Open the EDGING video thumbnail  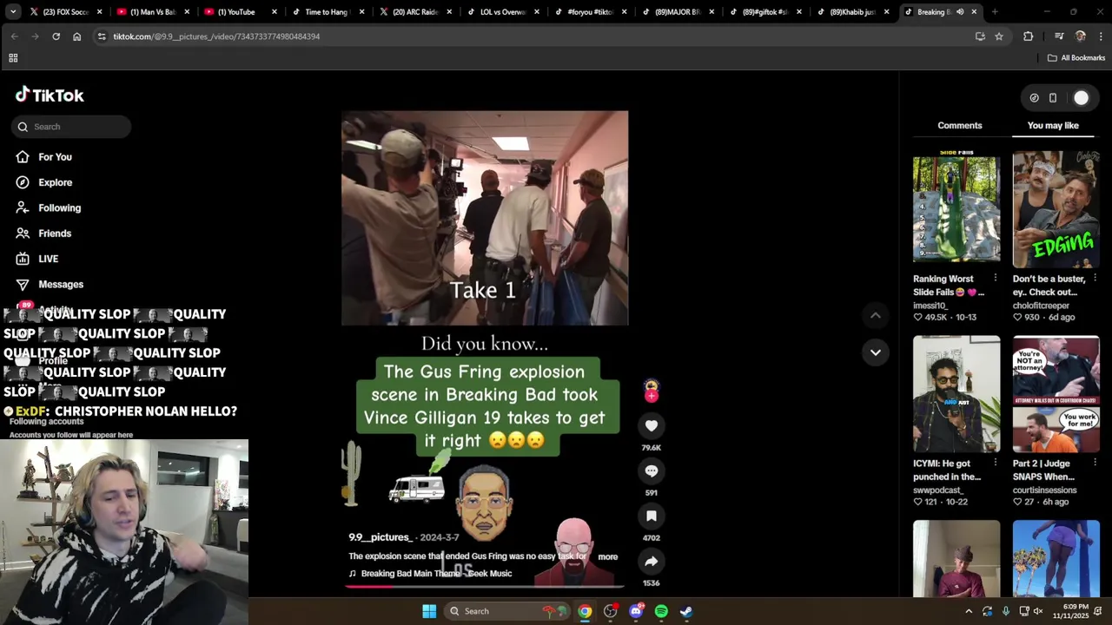click(1056, 209)
